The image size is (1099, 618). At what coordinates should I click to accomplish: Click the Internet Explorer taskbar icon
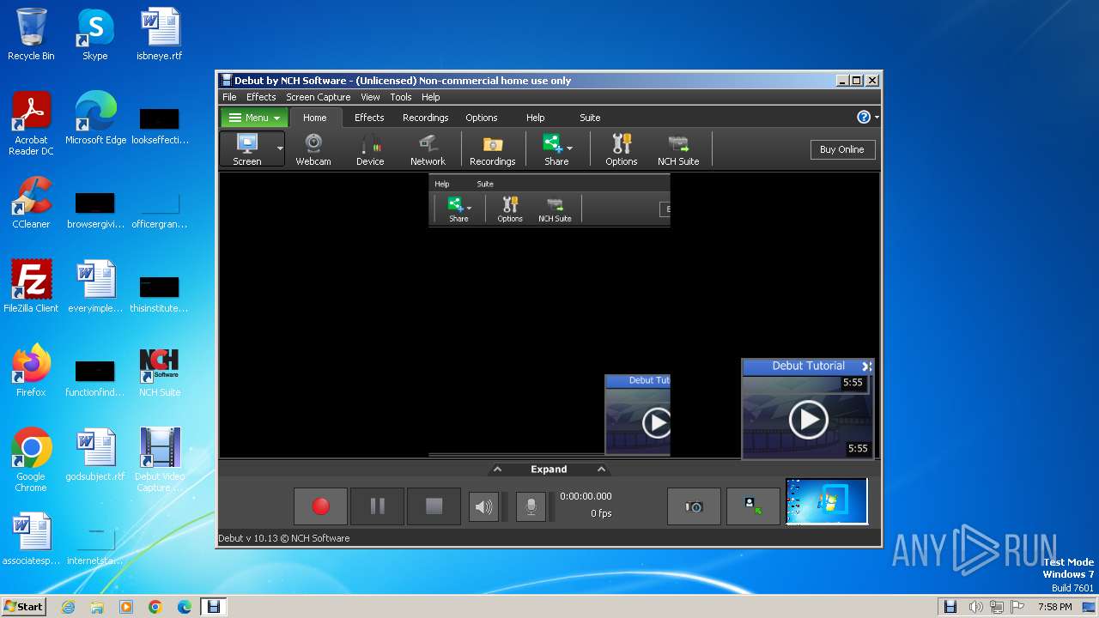tap(68, 607)
